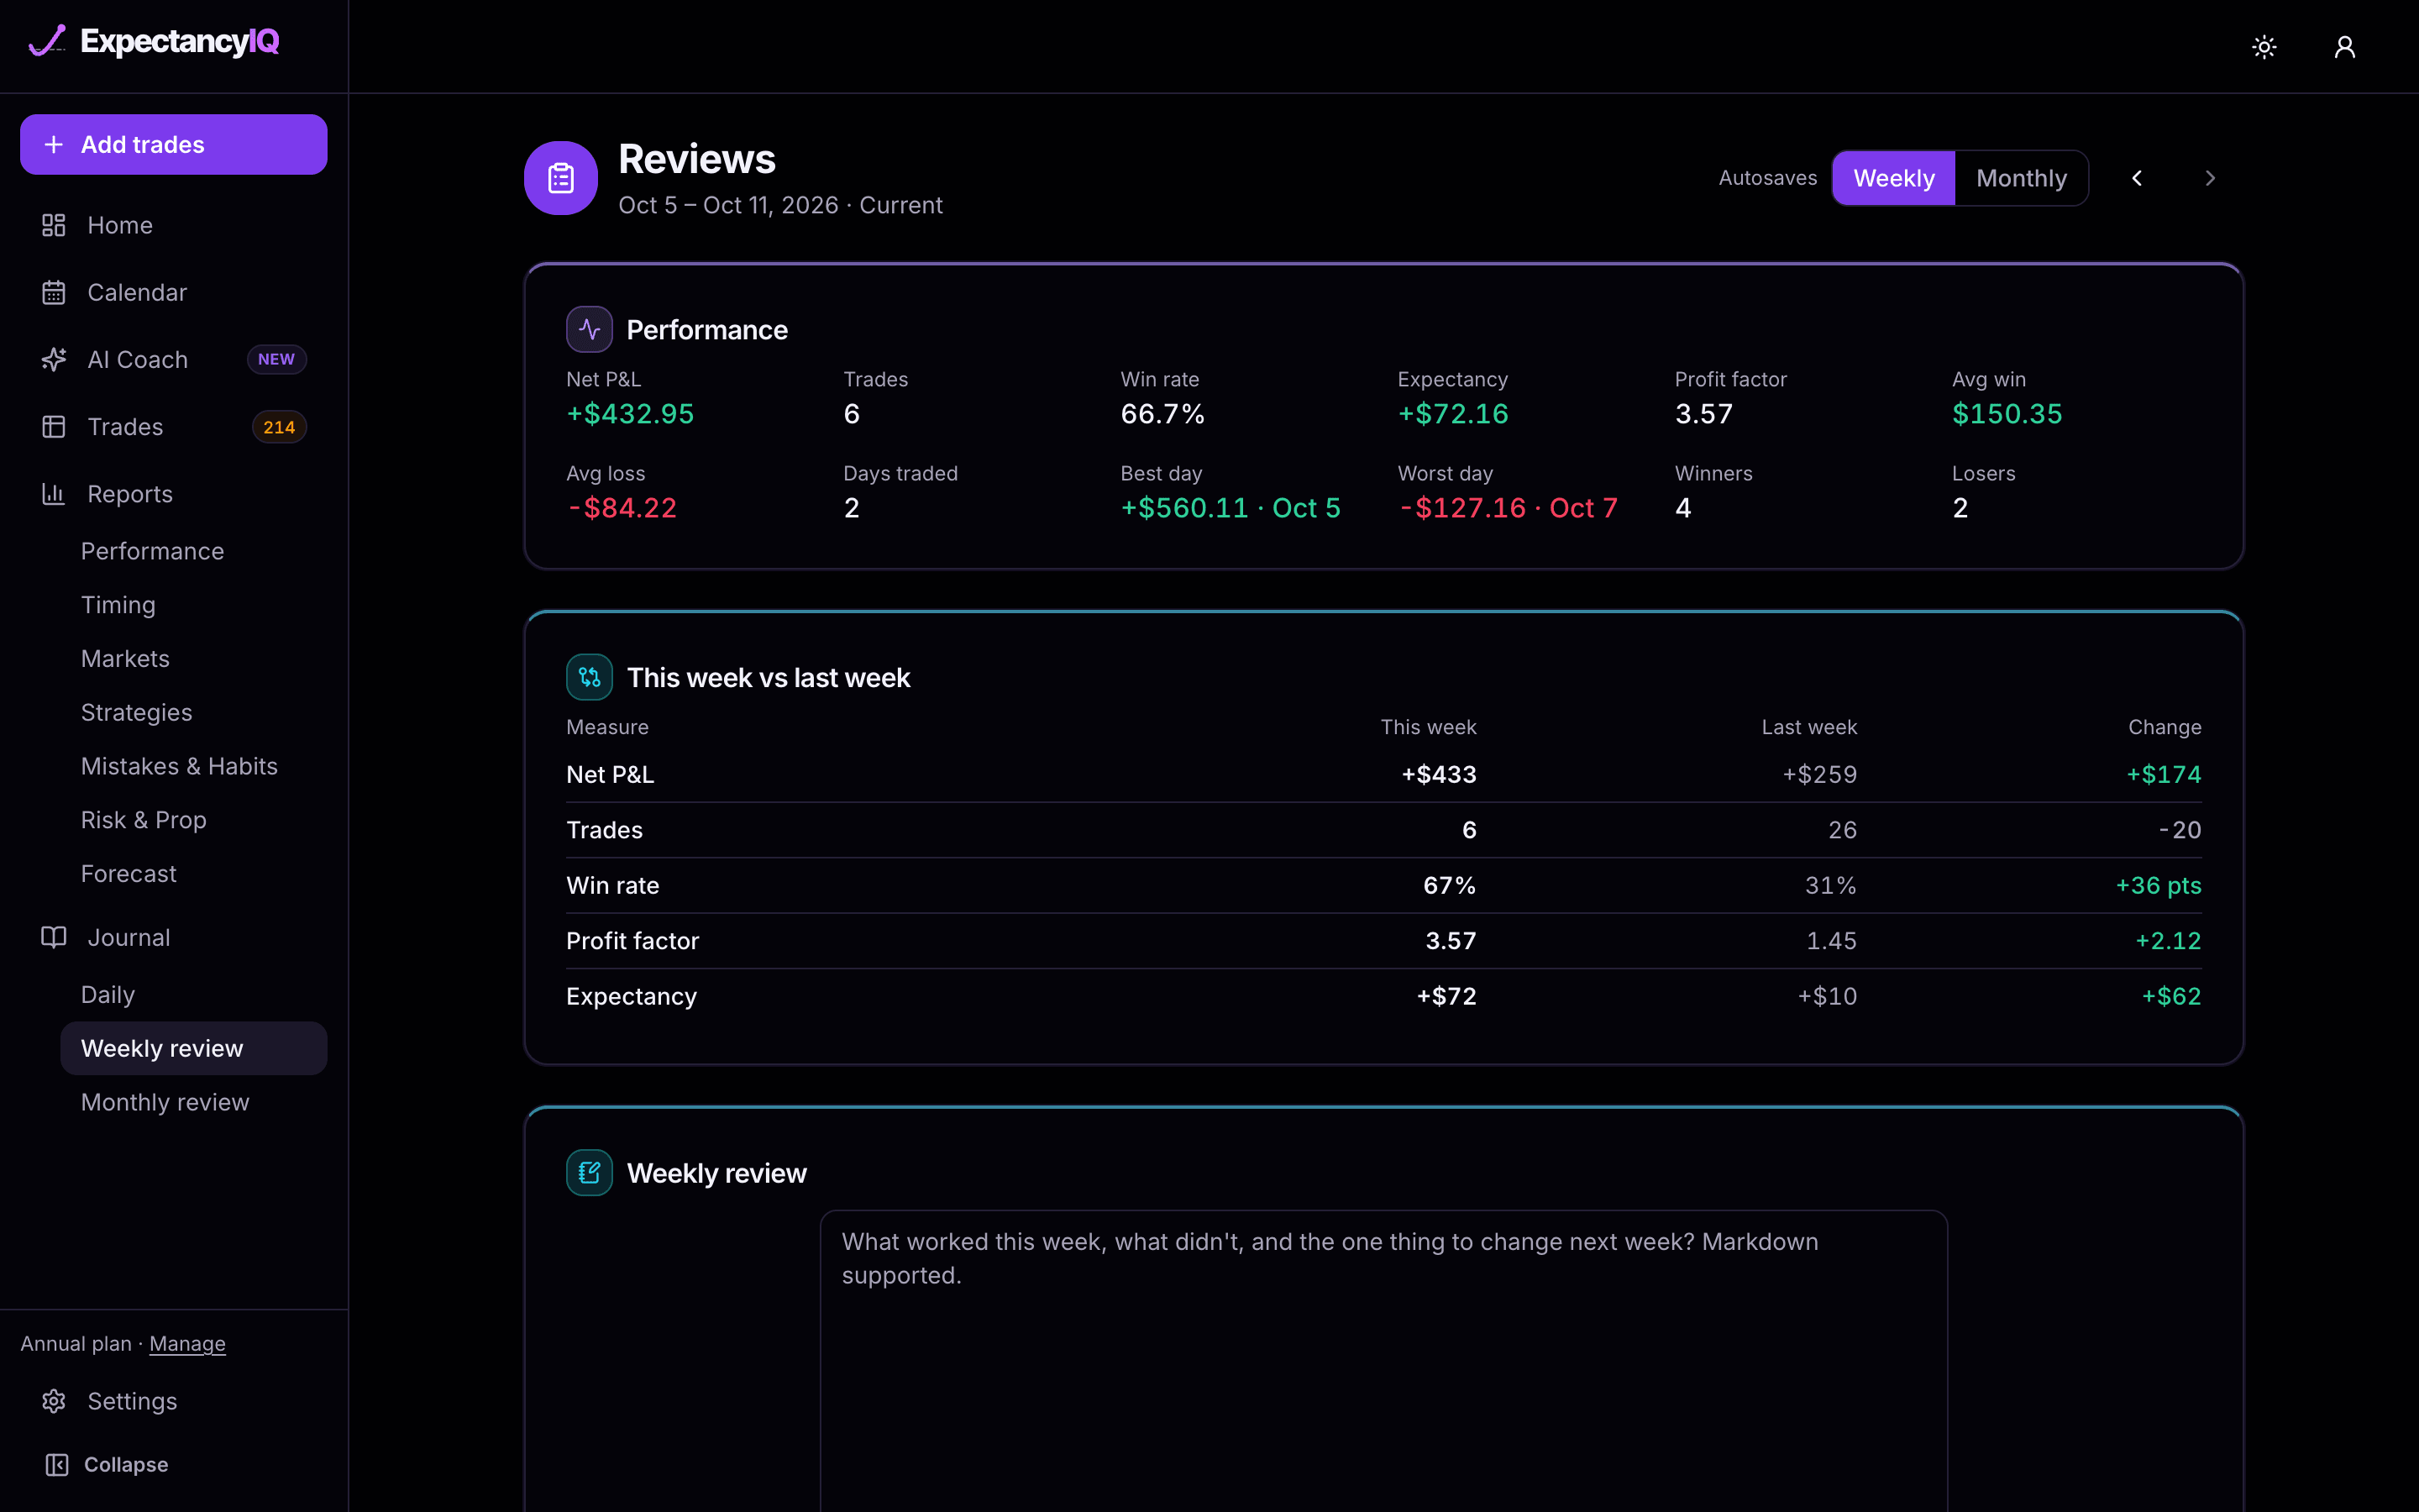Click the Reports bar chart icon
The image size is (2419, 1512).
[x=54, y=494]
